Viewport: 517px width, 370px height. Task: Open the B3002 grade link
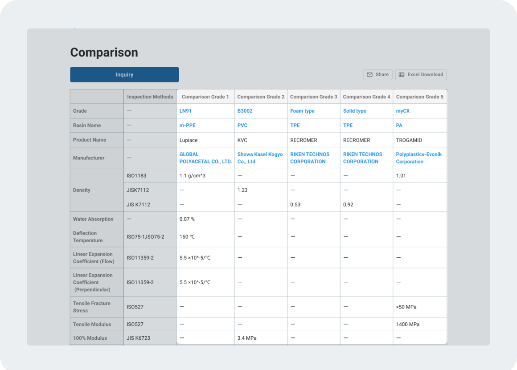coord(245,111)
